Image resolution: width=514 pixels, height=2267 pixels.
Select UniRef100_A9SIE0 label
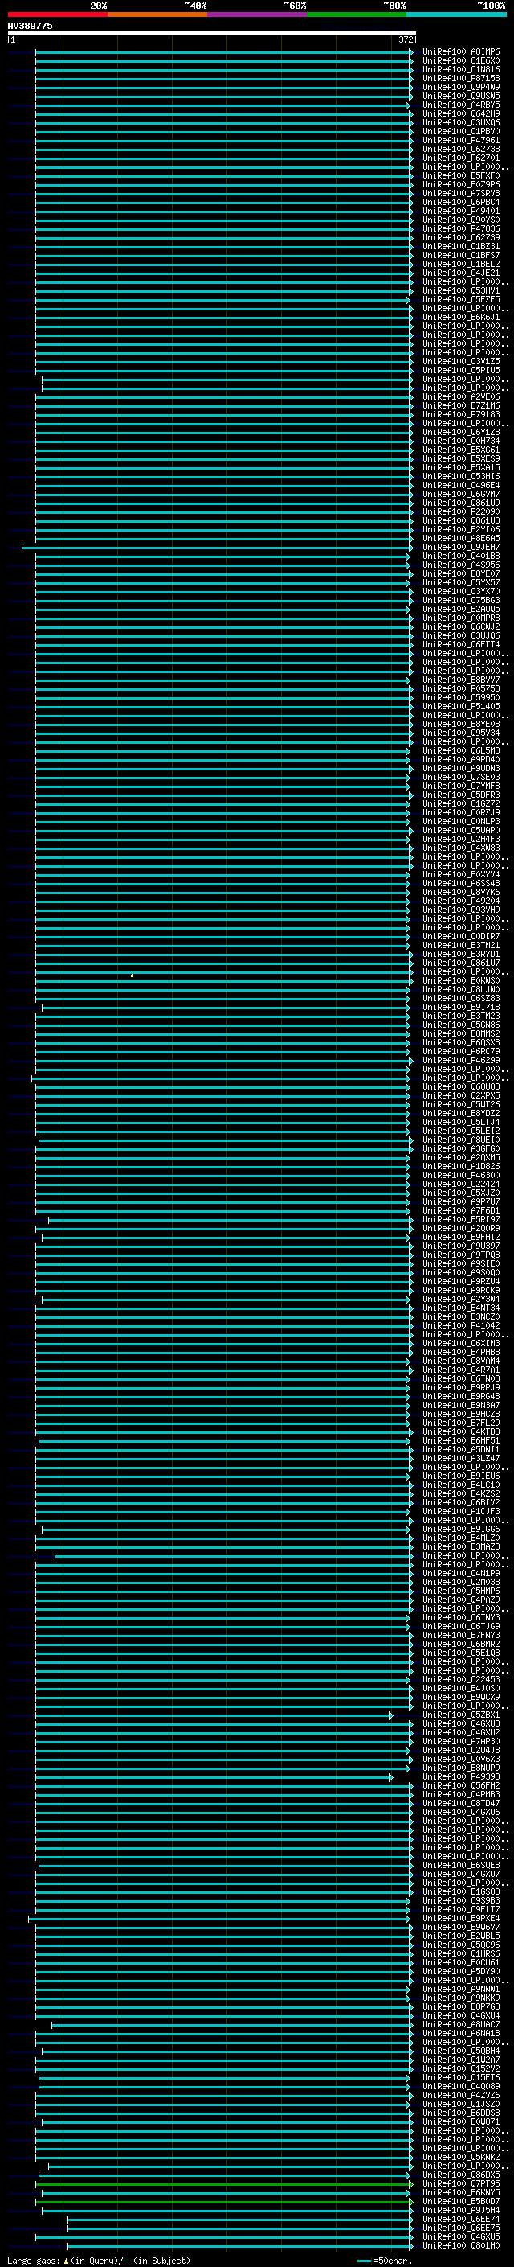click(460, 1263)
